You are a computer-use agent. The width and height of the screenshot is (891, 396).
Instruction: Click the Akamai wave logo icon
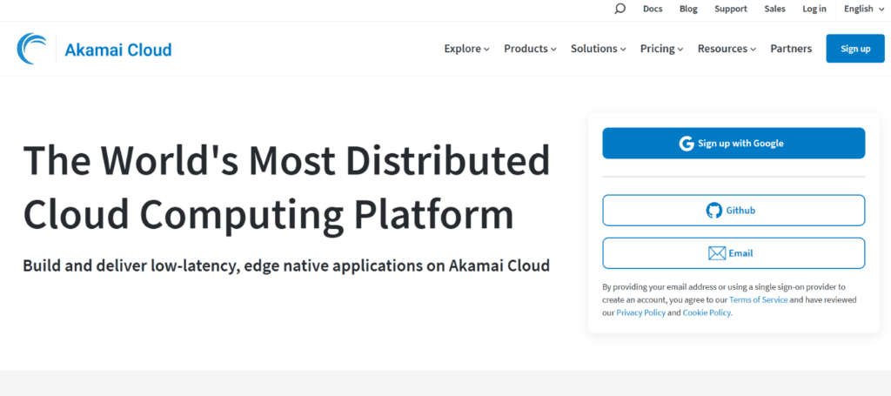point(32,49)
